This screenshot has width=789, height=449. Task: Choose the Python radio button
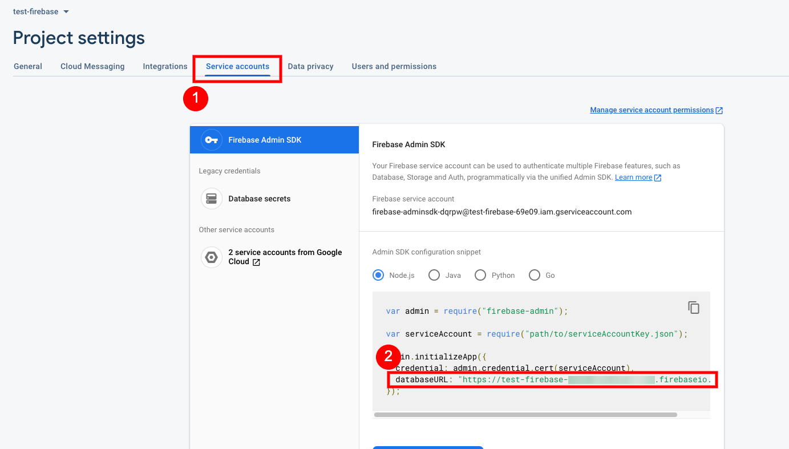point(480,275)
